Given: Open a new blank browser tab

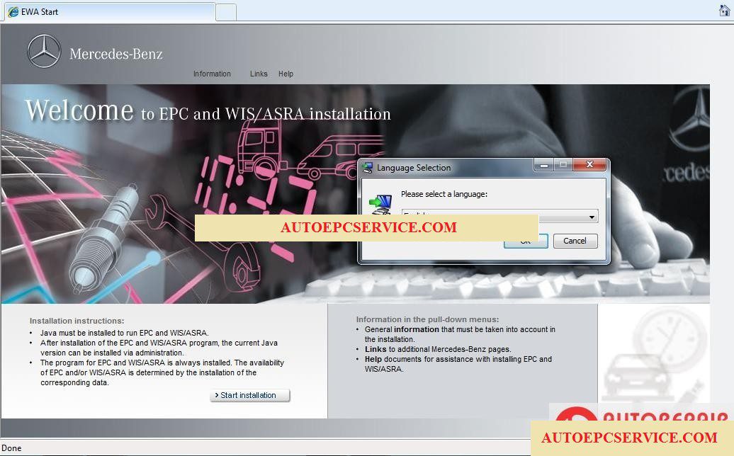Looking at the screenshot, I should click(x=226, y=13).
